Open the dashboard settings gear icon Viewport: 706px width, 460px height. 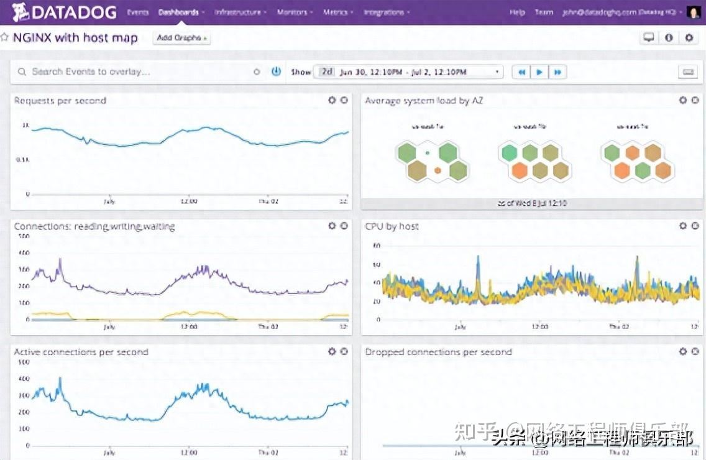[689, 38]
